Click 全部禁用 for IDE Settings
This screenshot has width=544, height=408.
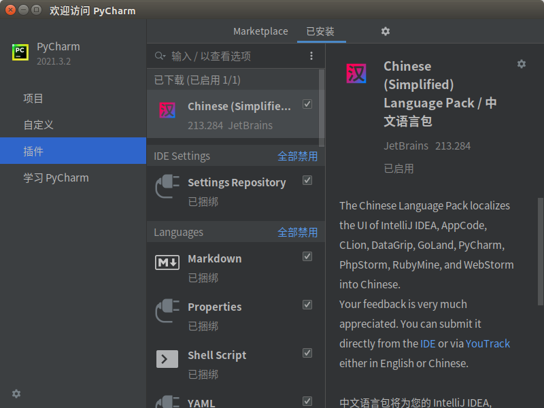click(297, 156)
